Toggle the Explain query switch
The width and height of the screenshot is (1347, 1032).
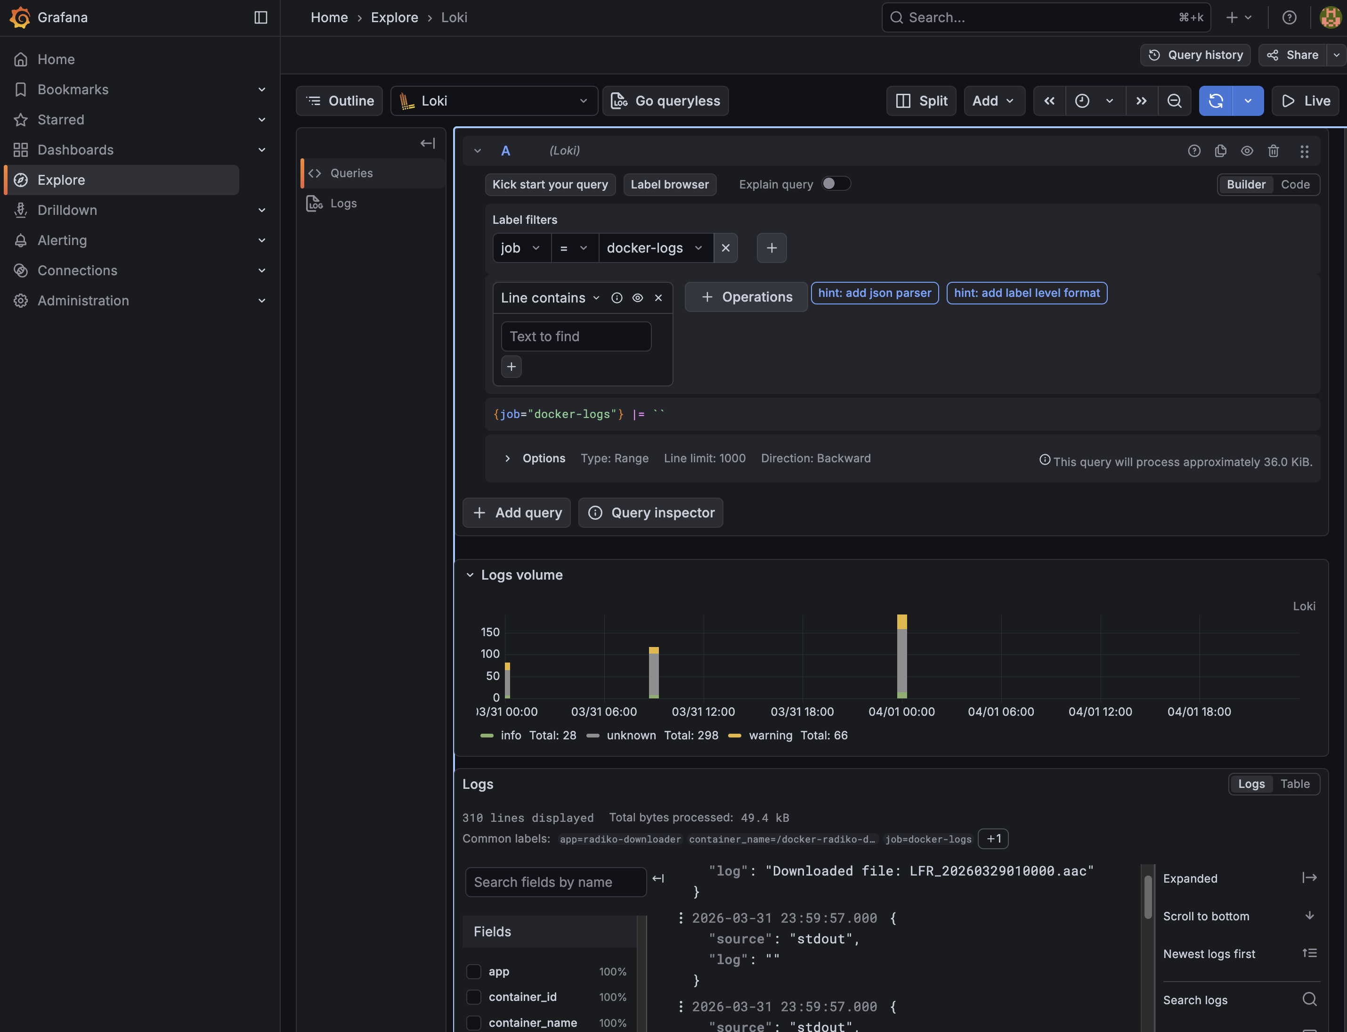tap(836, 184)
